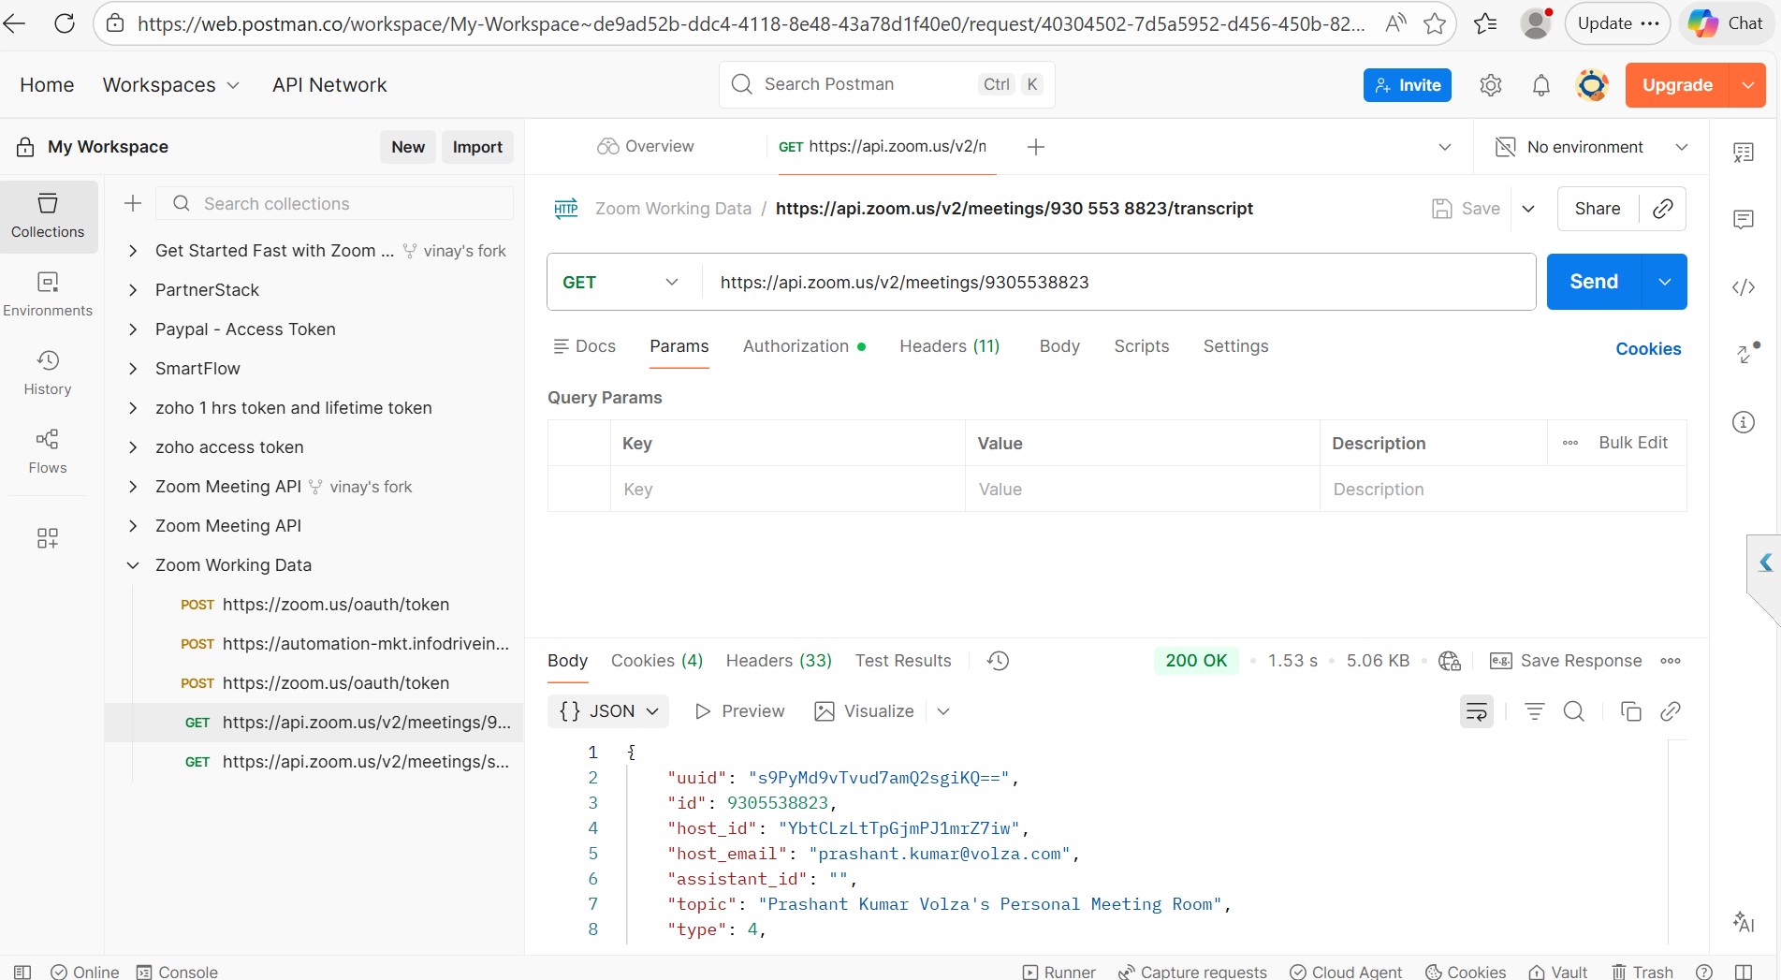Open the Send options dropdown arrow
The image size is (1781, 980).
(x=1665, y=282)
